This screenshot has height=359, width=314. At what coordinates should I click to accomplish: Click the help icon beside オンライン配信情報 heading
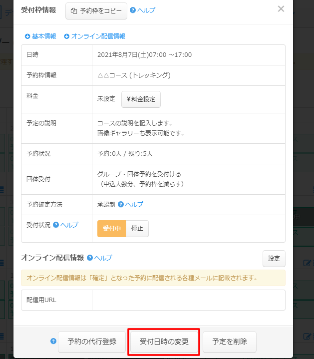90,258
